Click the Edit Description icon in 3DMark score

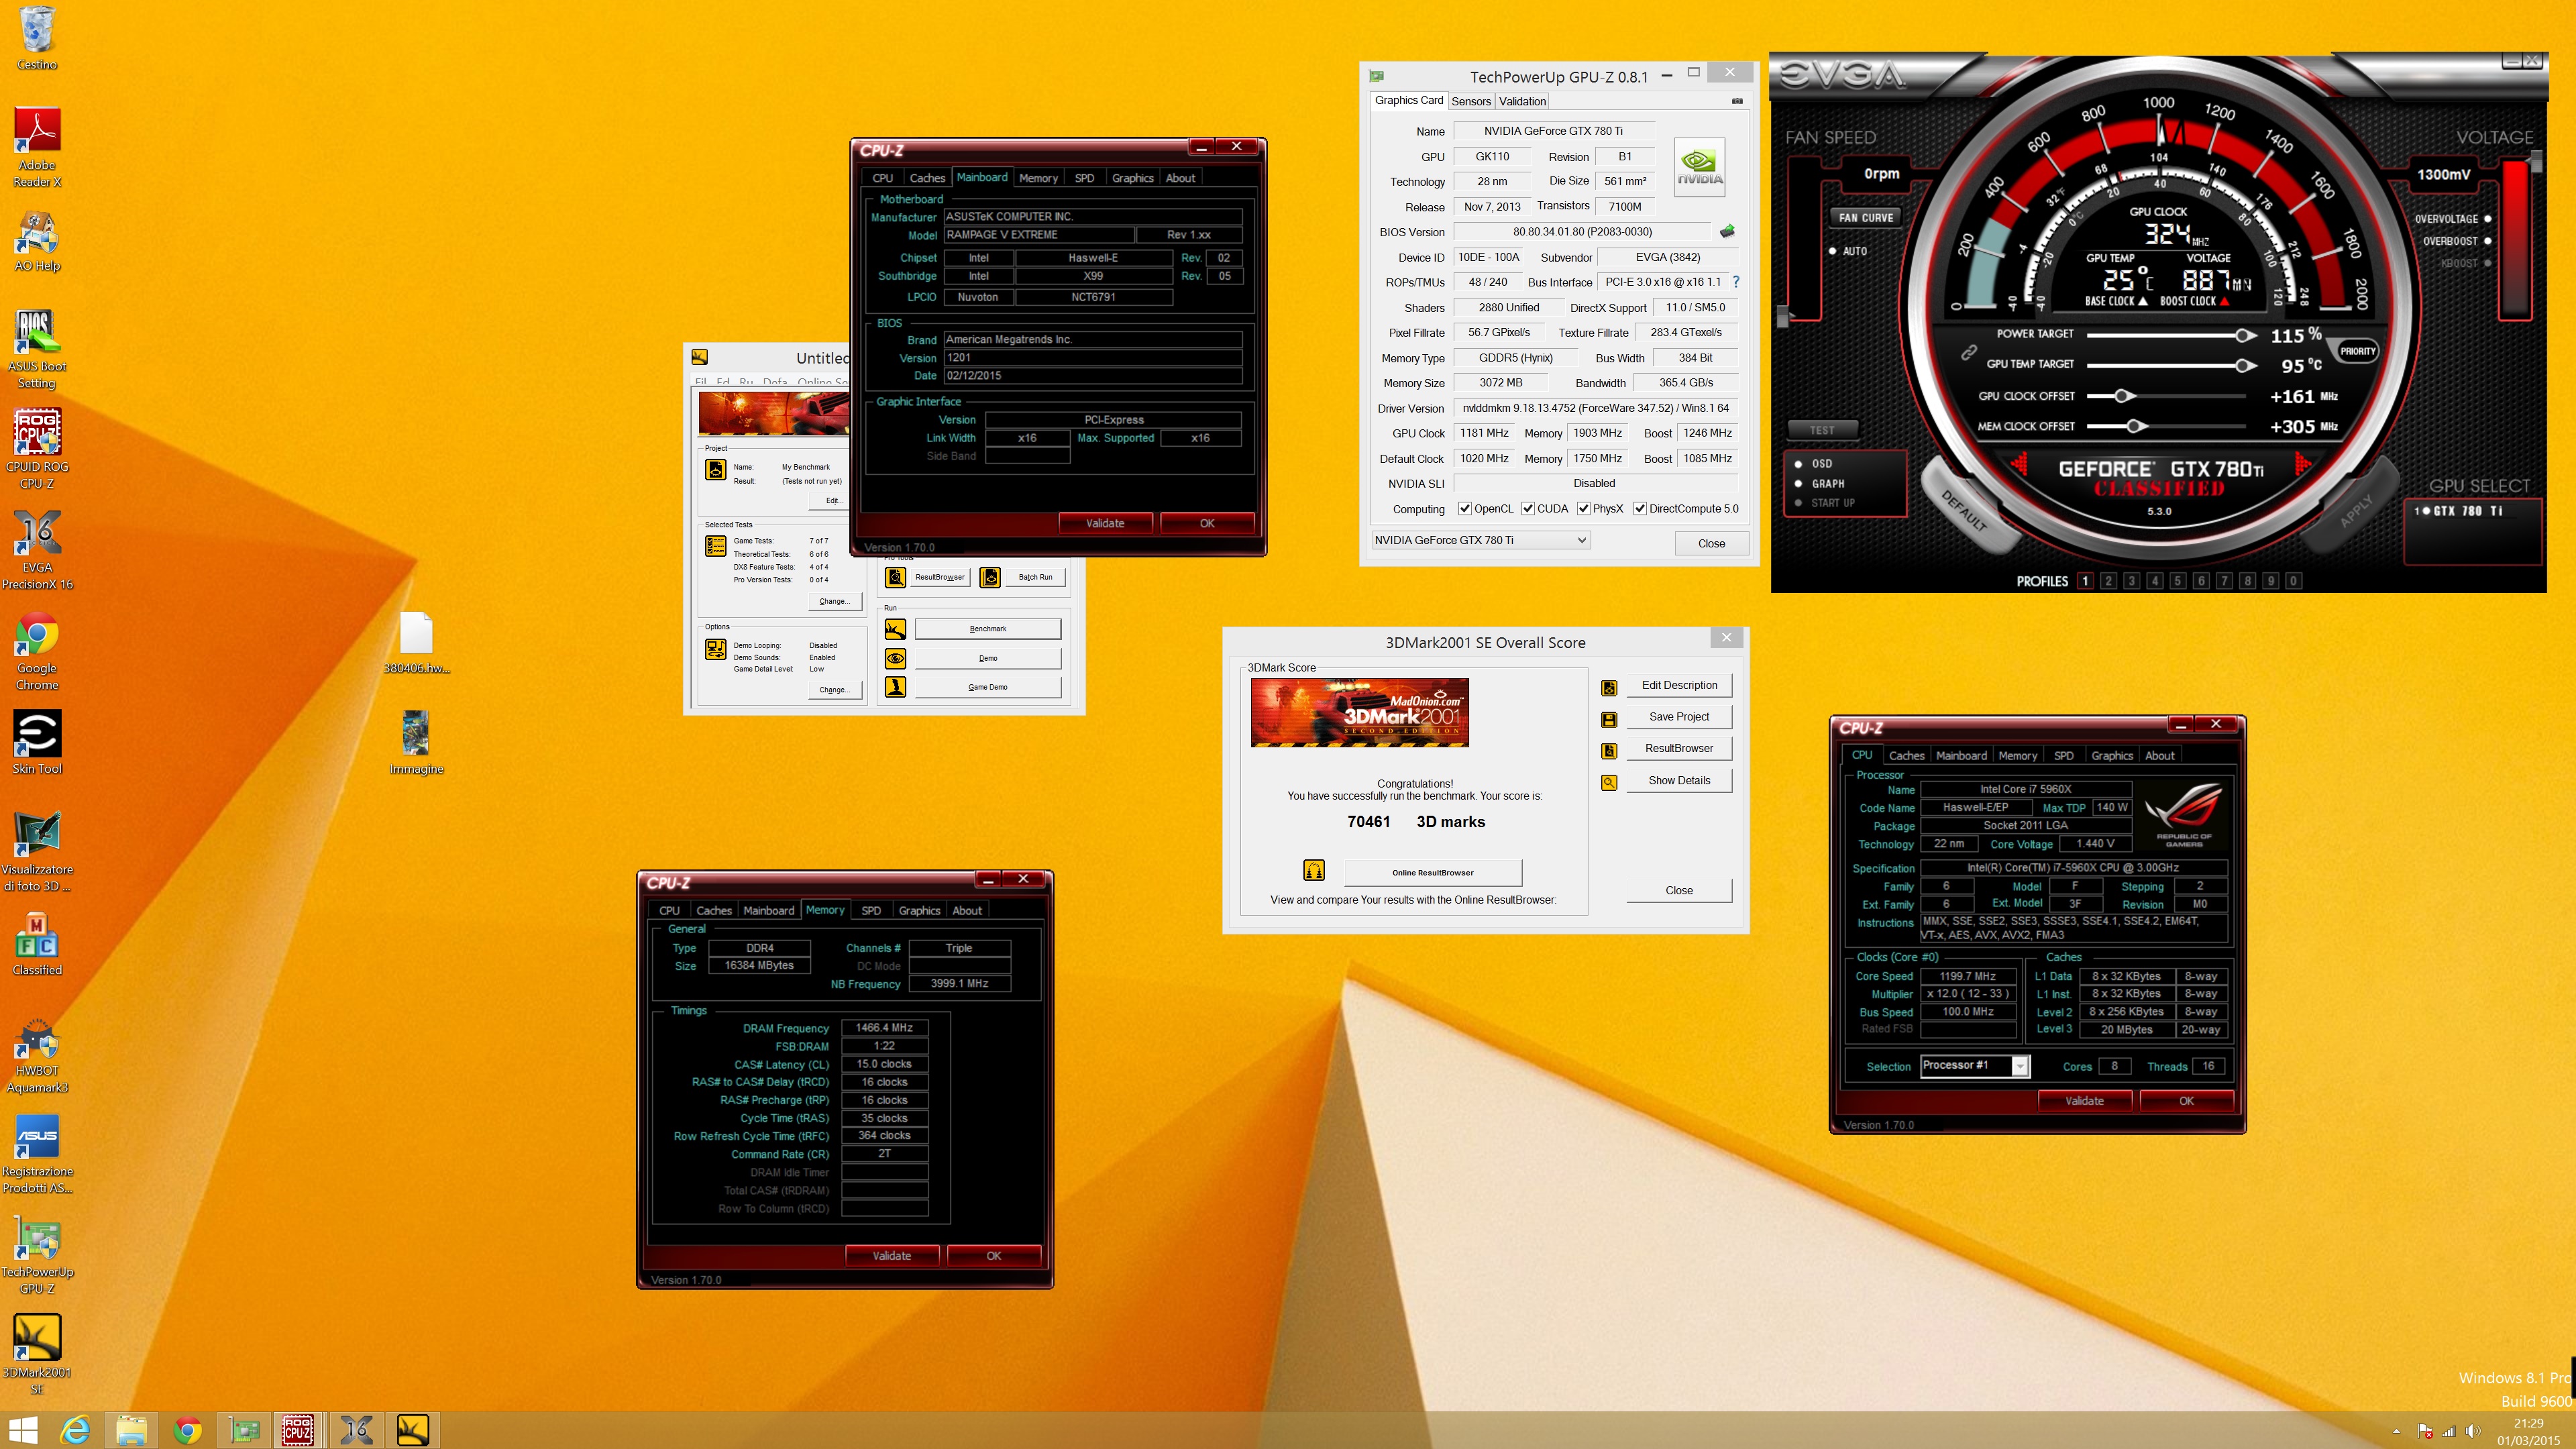1609,687
